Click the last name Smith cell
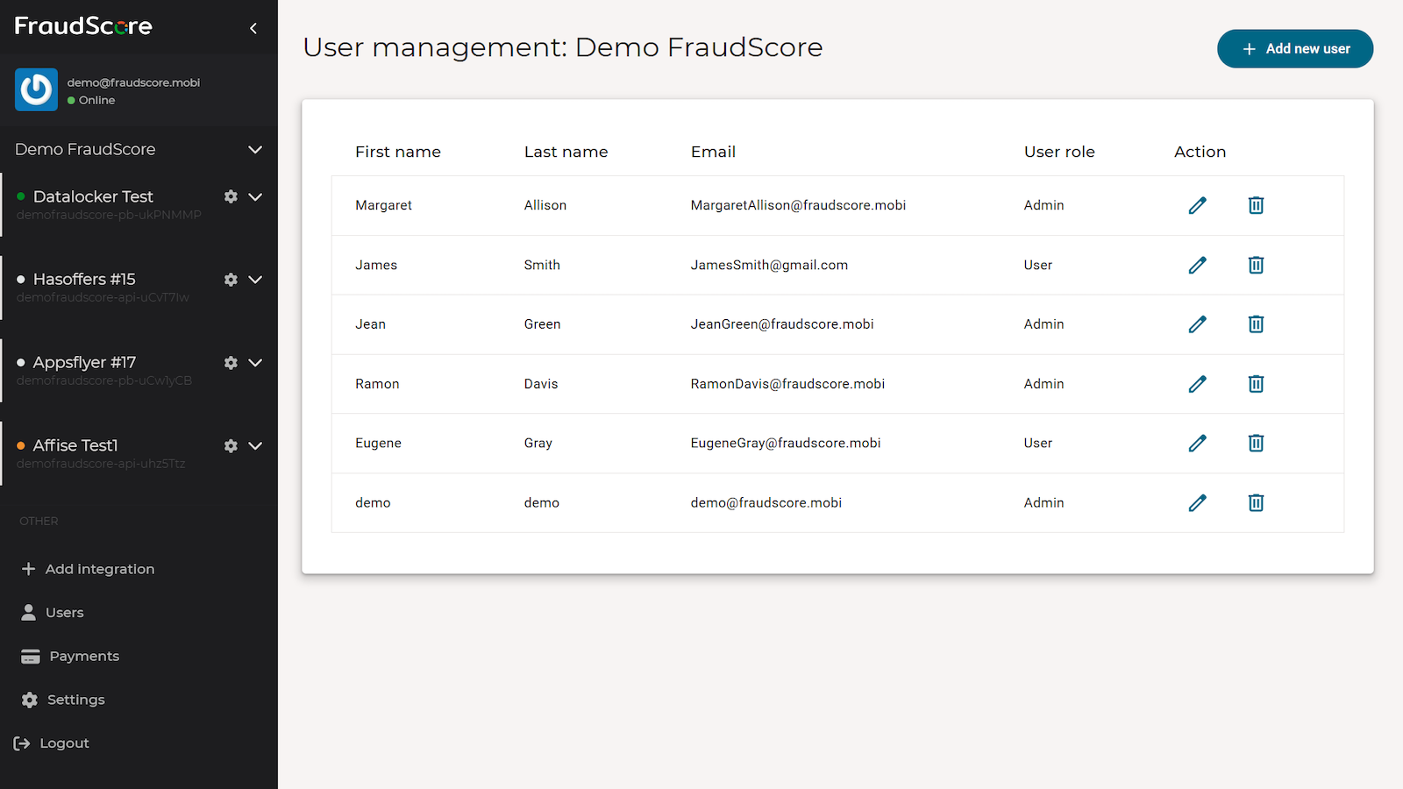The width and height of the screenshot is (1403, 789). coord(542,265)
